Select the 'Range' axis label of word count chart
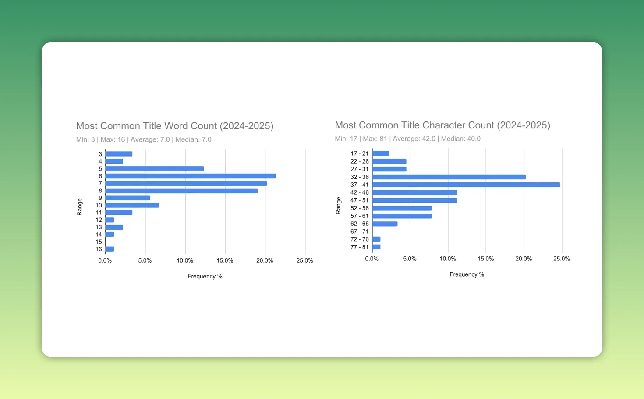This screenshot has width=644, height=399. click(x=80, y=207)
